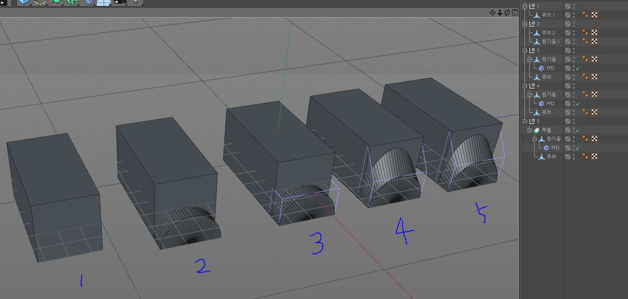
Task: Select the Spline pen tool in toolbar
Action: pos(40,2)
